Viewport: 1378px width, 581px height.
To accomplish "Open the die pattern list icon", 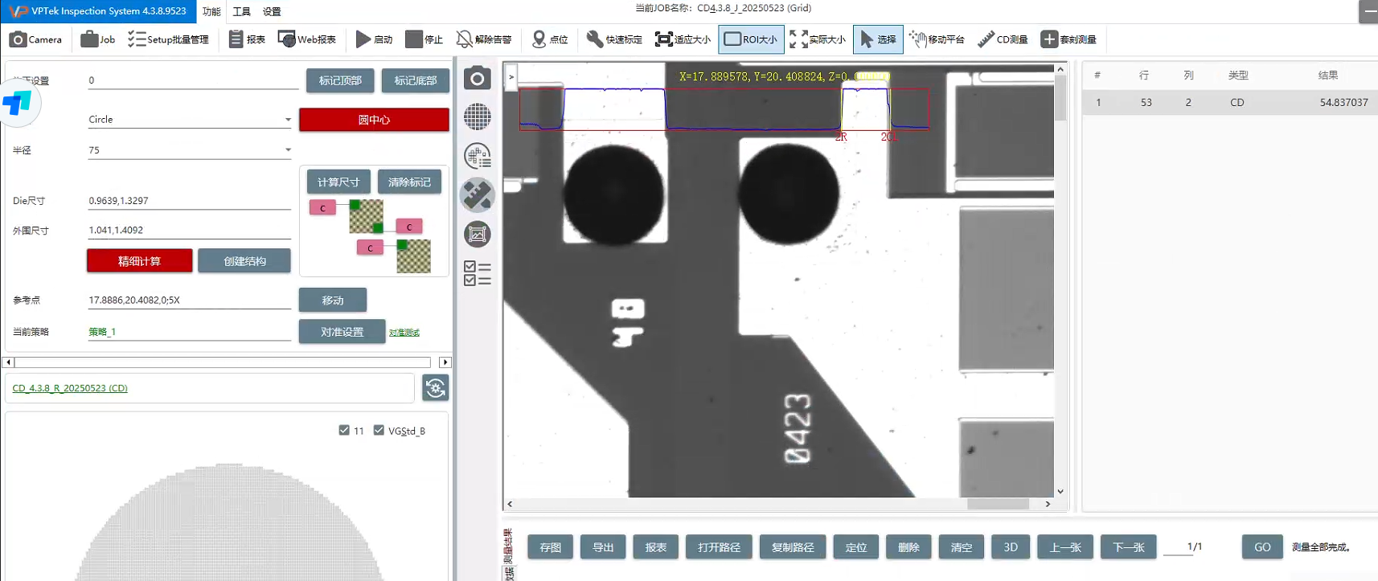I will (x=478, y=156).
